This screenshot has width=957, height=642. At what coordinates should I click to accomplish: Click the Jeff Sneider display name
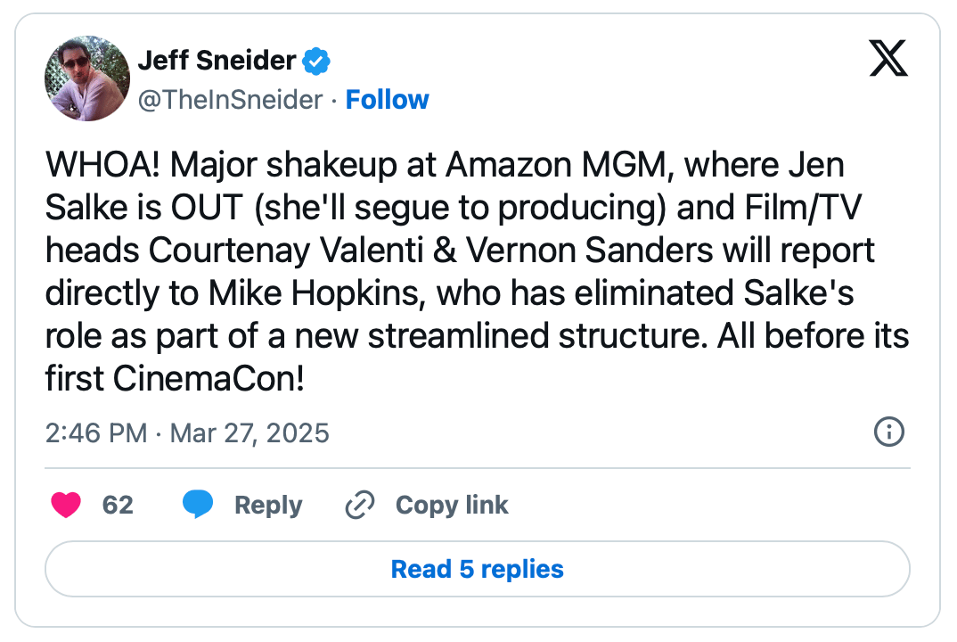click(217, 61)
